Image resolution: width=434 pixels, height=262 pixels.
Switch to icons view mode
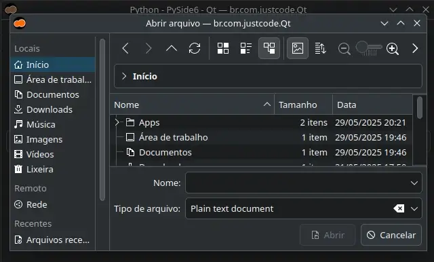click(x=223, y=48)
